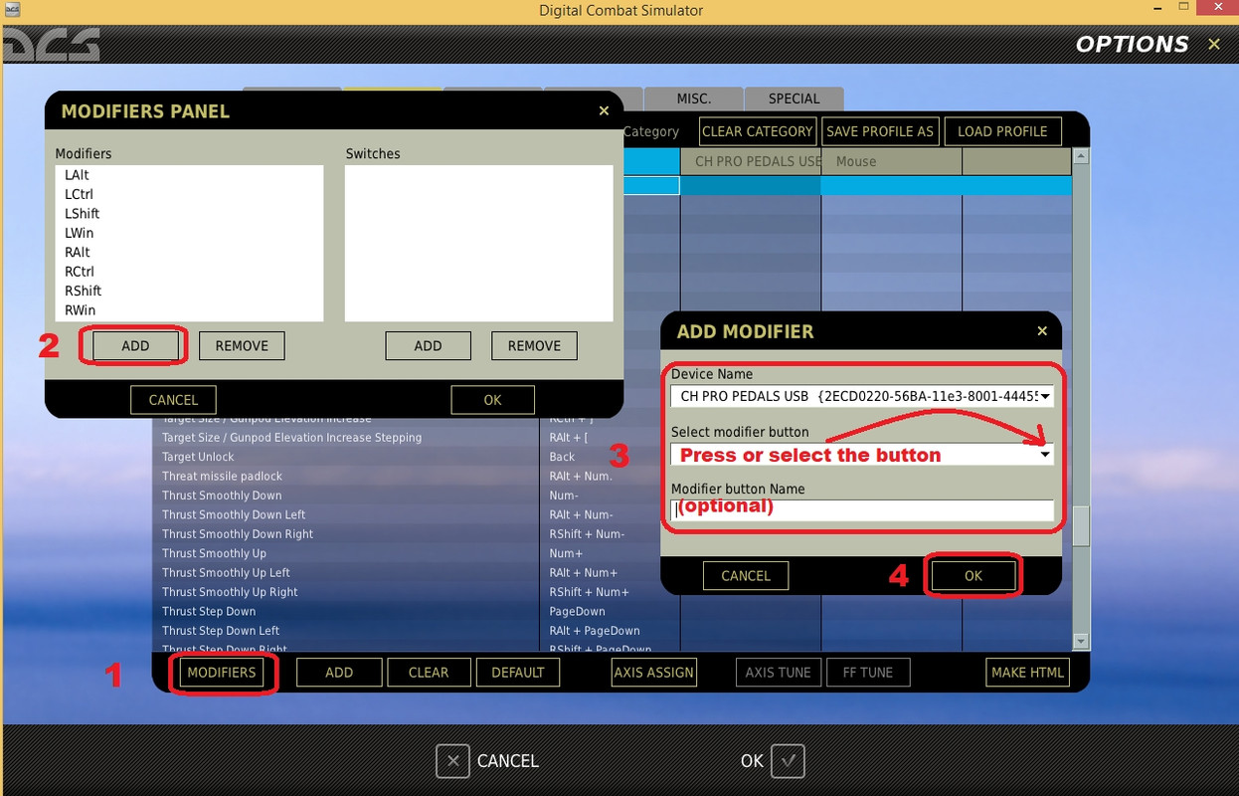Click CANCEL in the Modifiers Panel

tap(173, 400)
